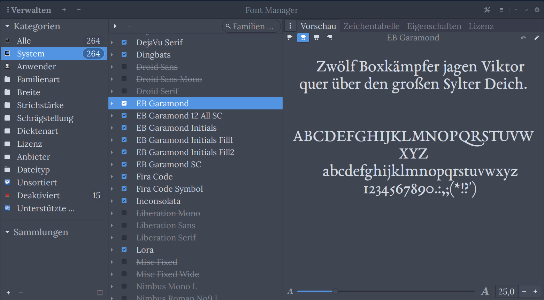Click the Familien search field
This screenshot has height=300, width=544.
251,26
